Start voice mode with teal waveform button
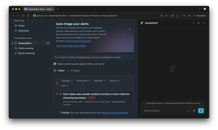This screenshot has height=130, width=218. click(x=201, y=111)
